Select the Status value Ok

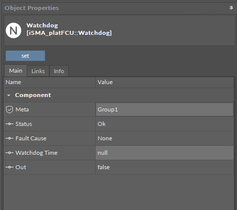(102, 124)
